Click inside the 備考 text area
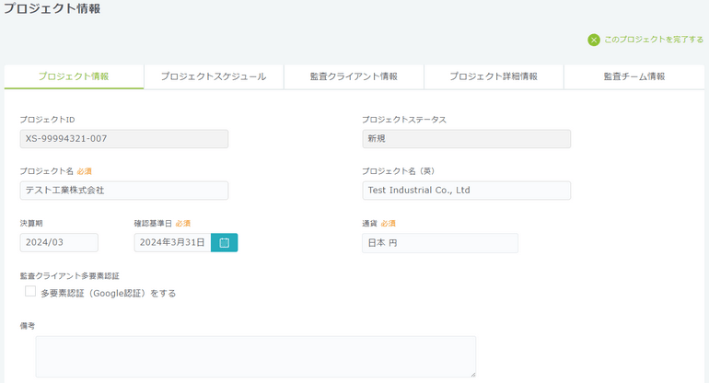Screen dimensions: 709x383 [x=256, y=356]
